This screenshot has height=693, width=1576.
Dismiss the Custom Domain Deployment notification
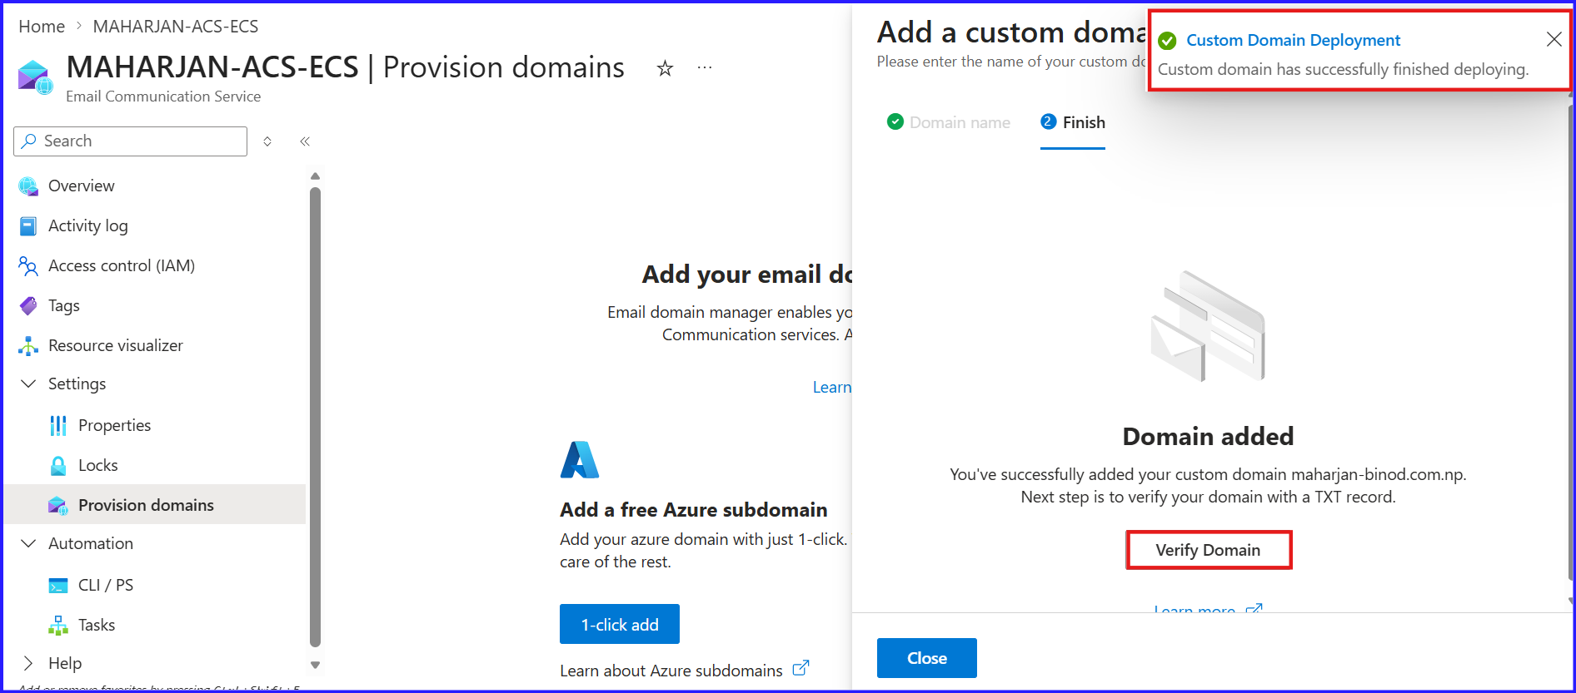[1554, 39]
